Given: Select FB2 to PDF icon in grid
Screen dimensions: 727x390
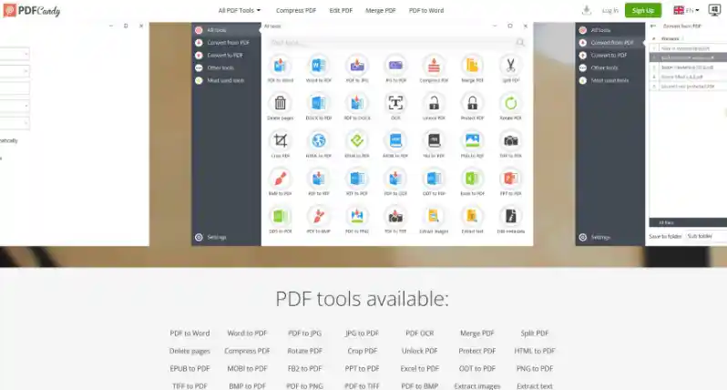Looking at the screenshot, I should point(434,140).
